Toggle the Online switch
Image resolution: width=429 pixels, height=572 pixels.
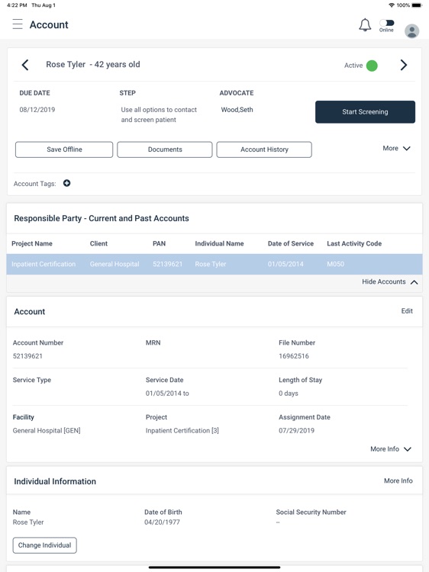pyautogui.click(x=387, y=23)
